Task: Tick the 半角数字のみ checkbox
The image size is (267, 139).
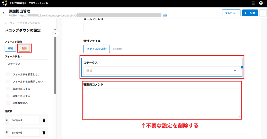Action: tap(8, 103)
